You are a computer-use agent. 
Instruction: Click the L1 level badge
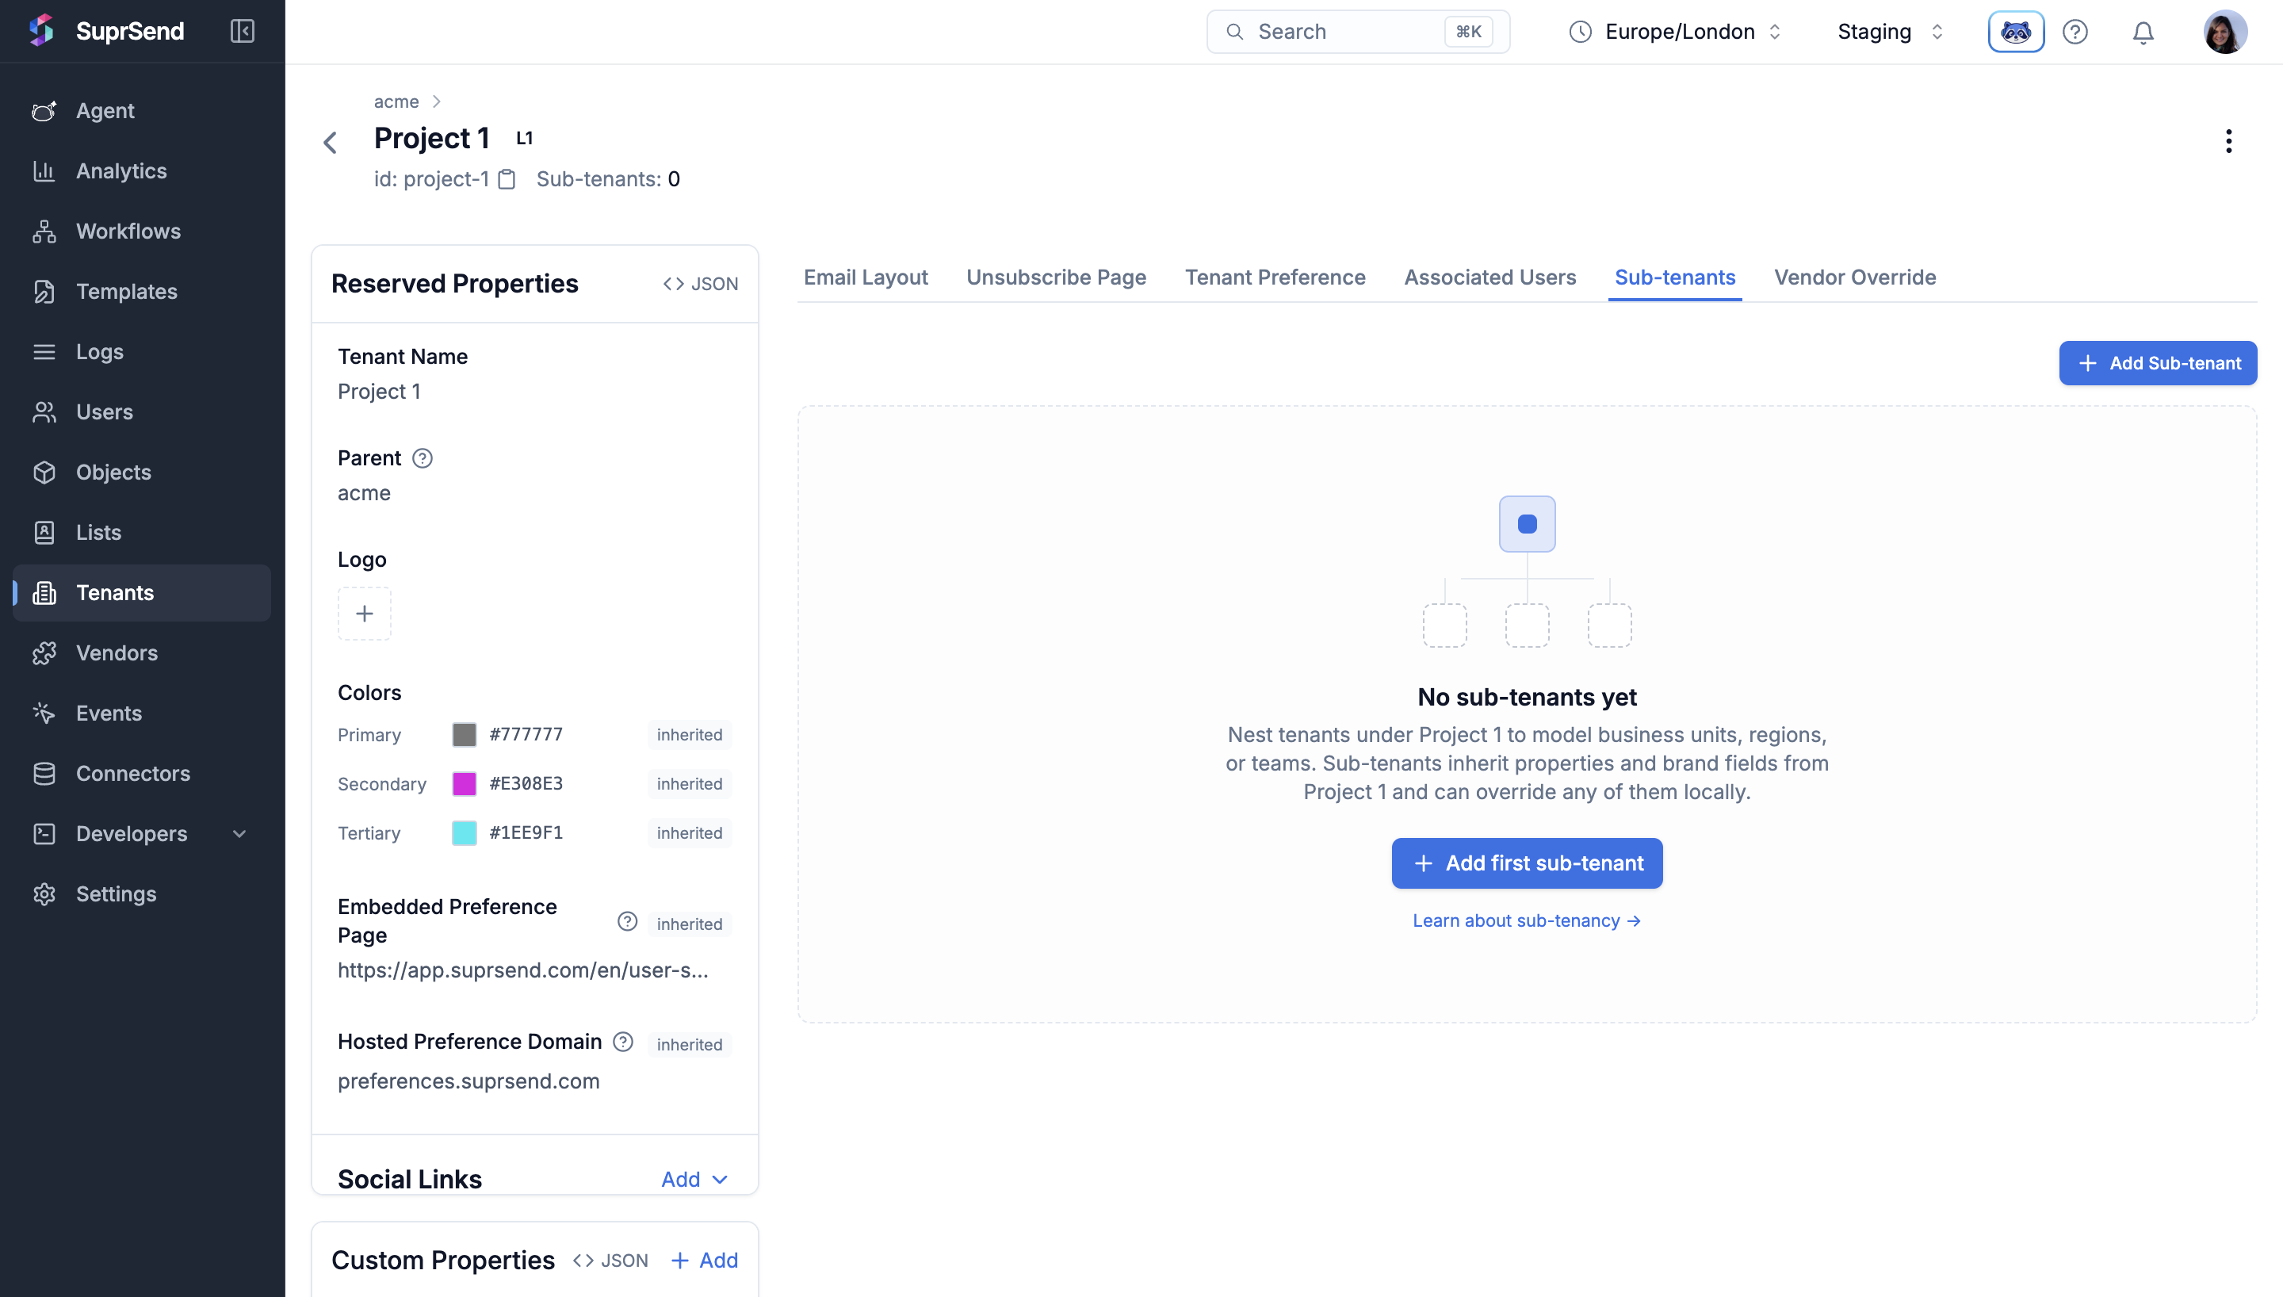pos(525,138)
